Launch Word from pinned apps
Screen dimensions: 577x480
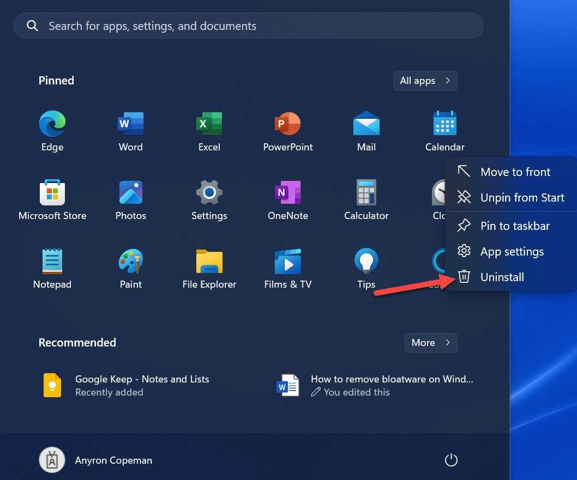(131, 131)
